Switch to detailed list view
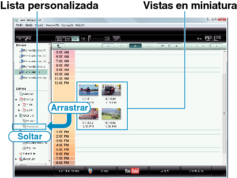 tap(68, 39)
